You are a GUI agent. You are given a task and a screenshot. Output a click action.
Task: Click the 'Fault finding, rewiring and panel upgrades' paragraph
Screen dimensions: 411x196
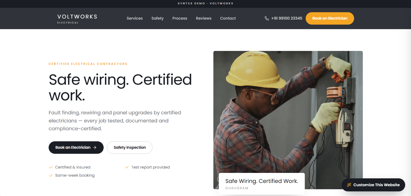click(x=115, y=121)
